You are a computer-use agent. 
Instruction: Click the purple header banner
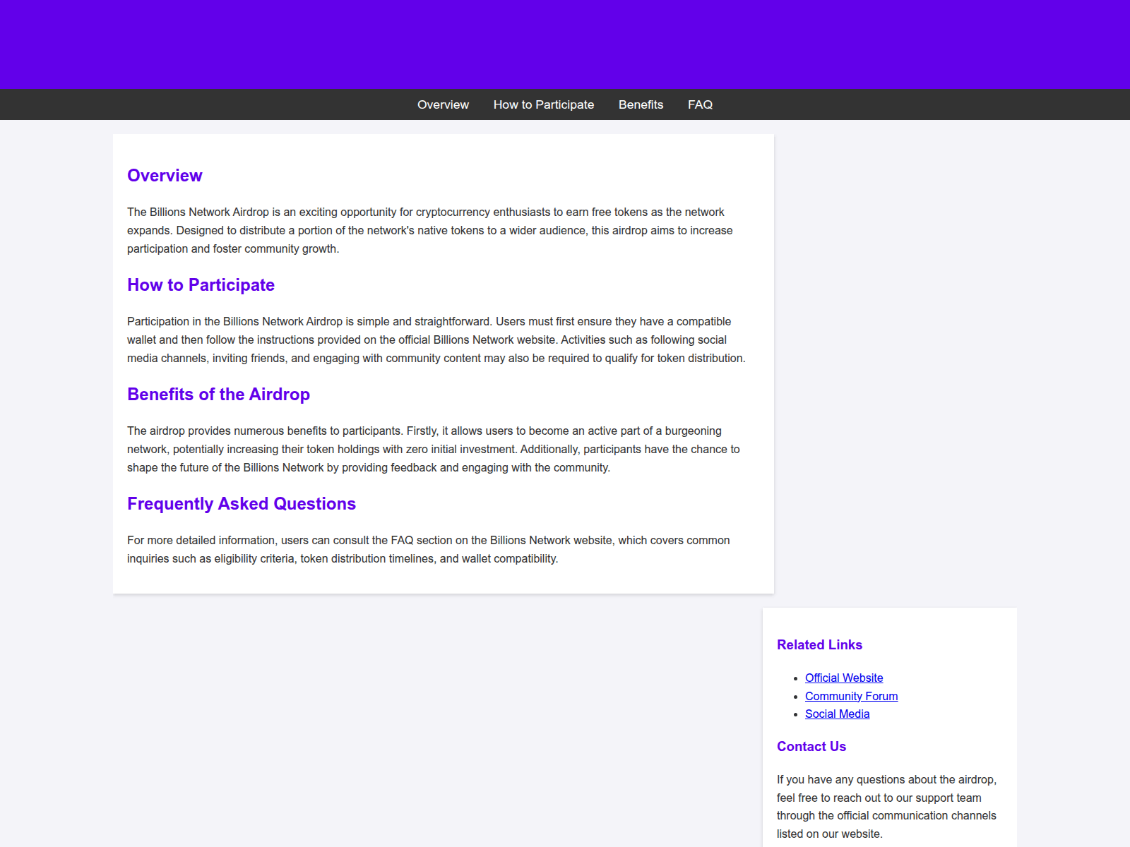pos(565,44)
